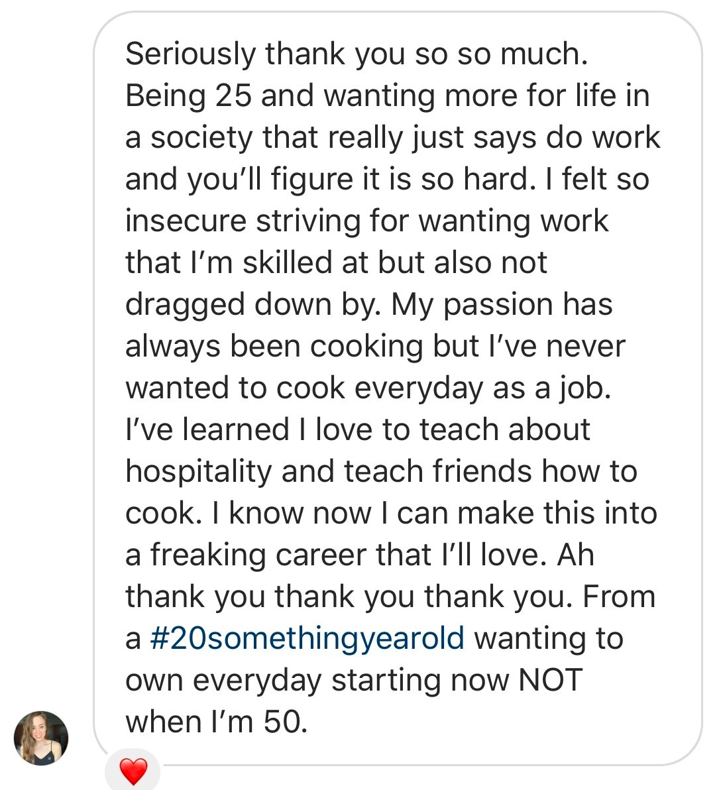Open the sender's profile picture avatar
This screenshot has width=723, height=790.
(x=41, y=738)
